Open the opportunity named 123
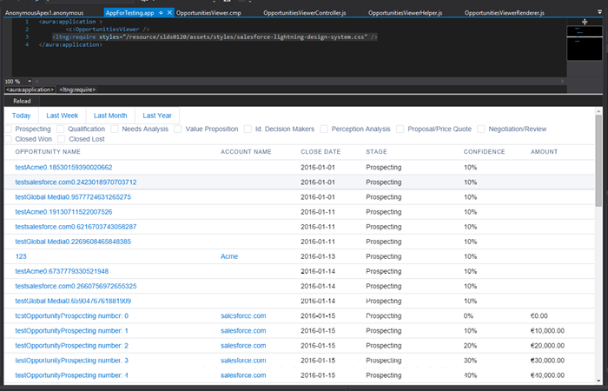Screen dimensions: 608x391 (x=21, y=256)
